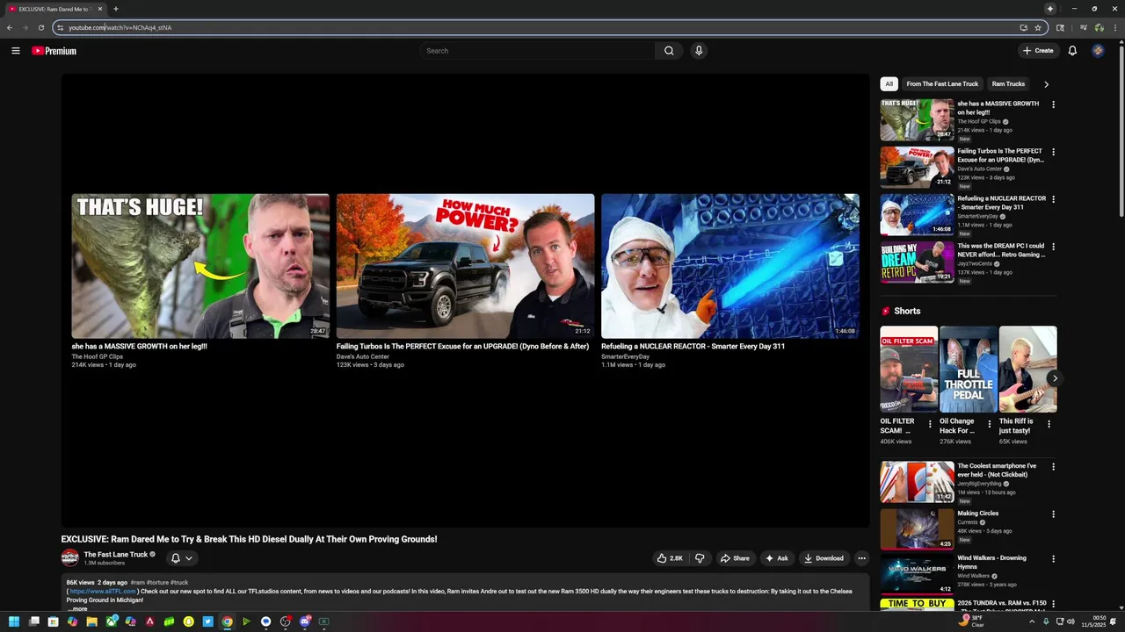The height and width of the screenshot is (632, 1125).
Task: Open a new browser tab
Action: point(115,9)
